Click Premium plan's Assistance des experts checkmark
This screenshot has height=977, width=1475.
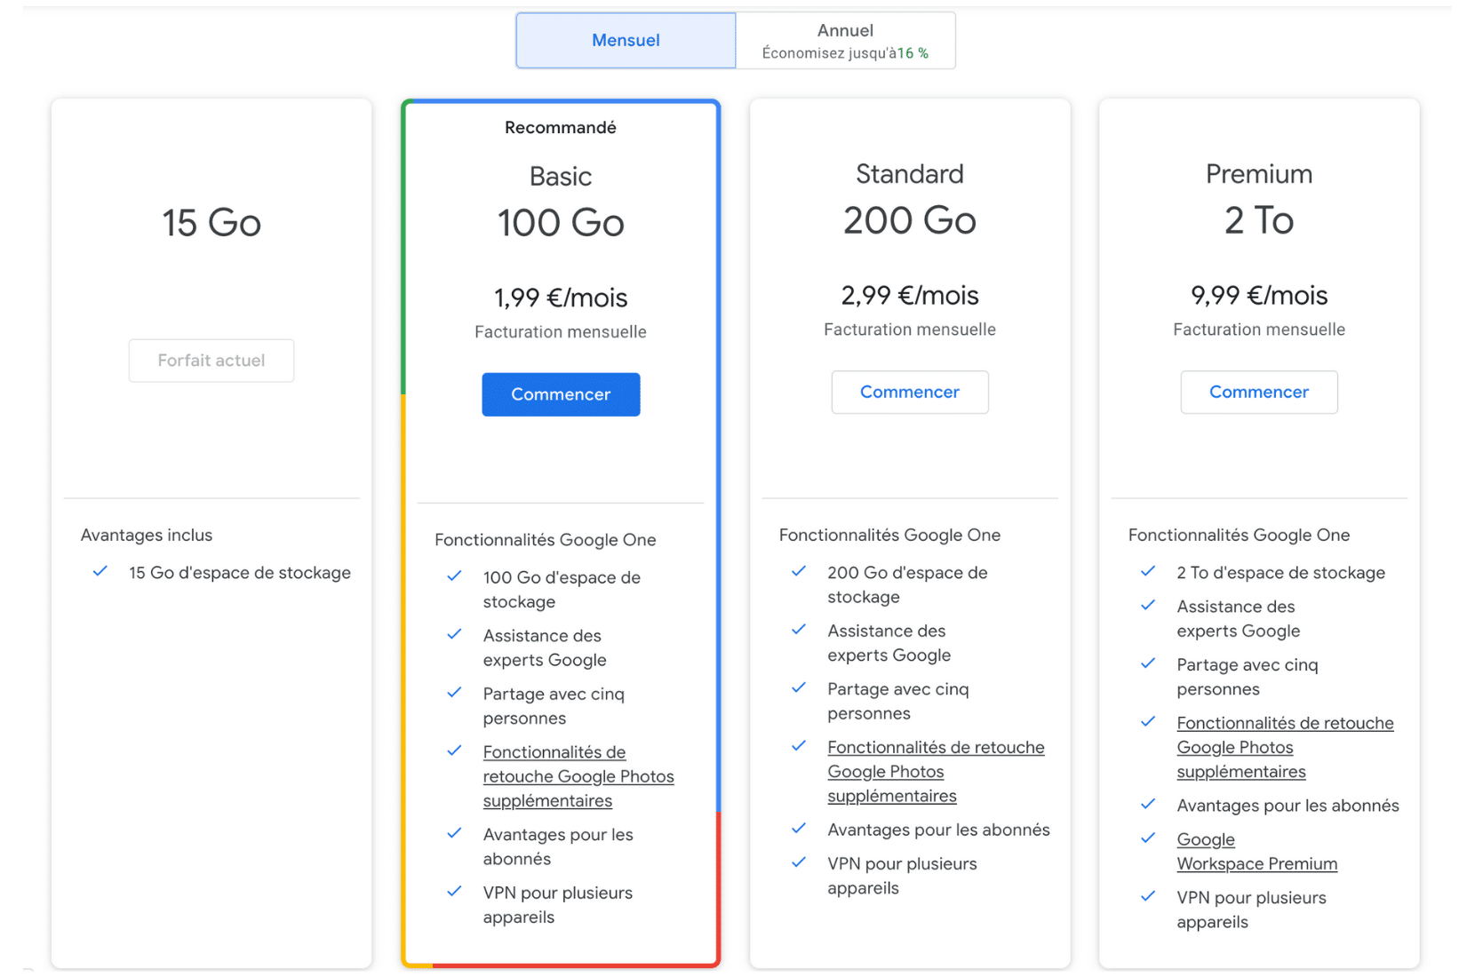(x=1148, y=605)
